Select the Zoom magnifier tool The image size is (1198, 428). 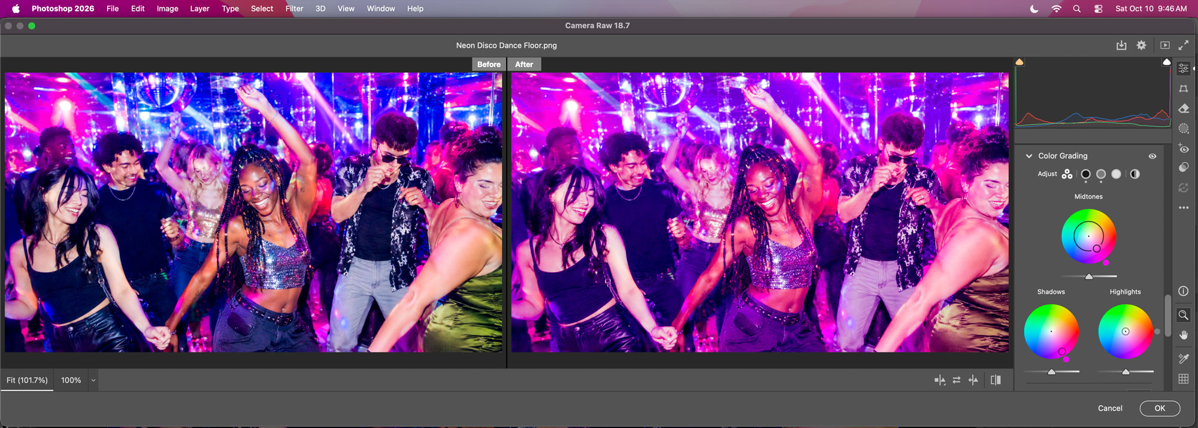(x=1184, y=315)
